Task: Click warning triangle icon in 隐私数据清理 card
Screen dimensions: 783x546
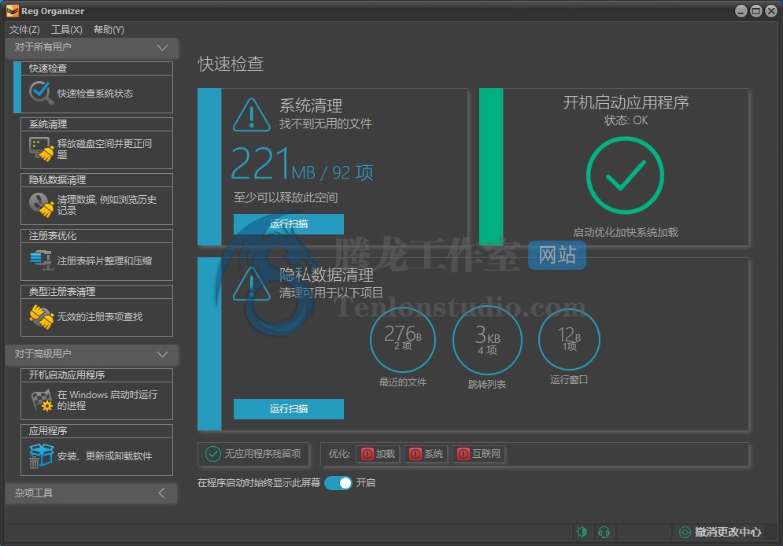Action: [x=252, y=284]
